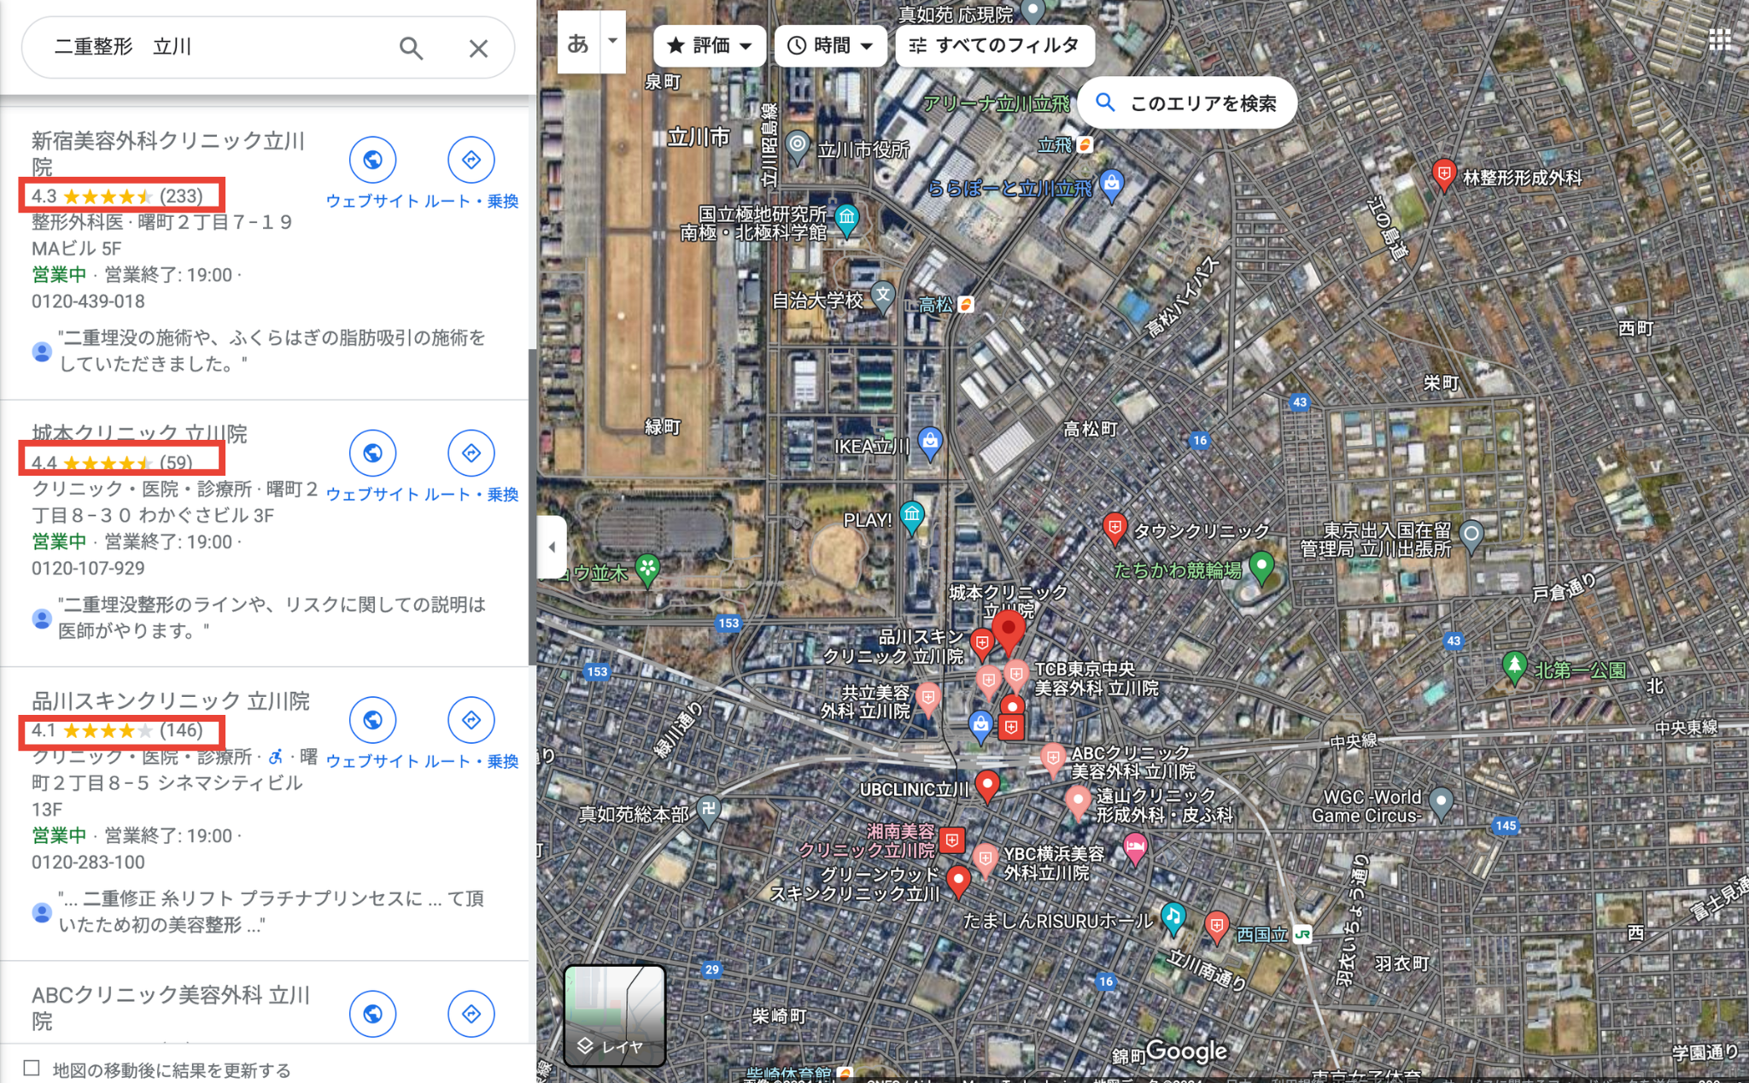This screenshot has width=1749, height=1083.
Task: Click 湘南美容クリニック立川院 map pin
Action: click(x=951, y=840)
